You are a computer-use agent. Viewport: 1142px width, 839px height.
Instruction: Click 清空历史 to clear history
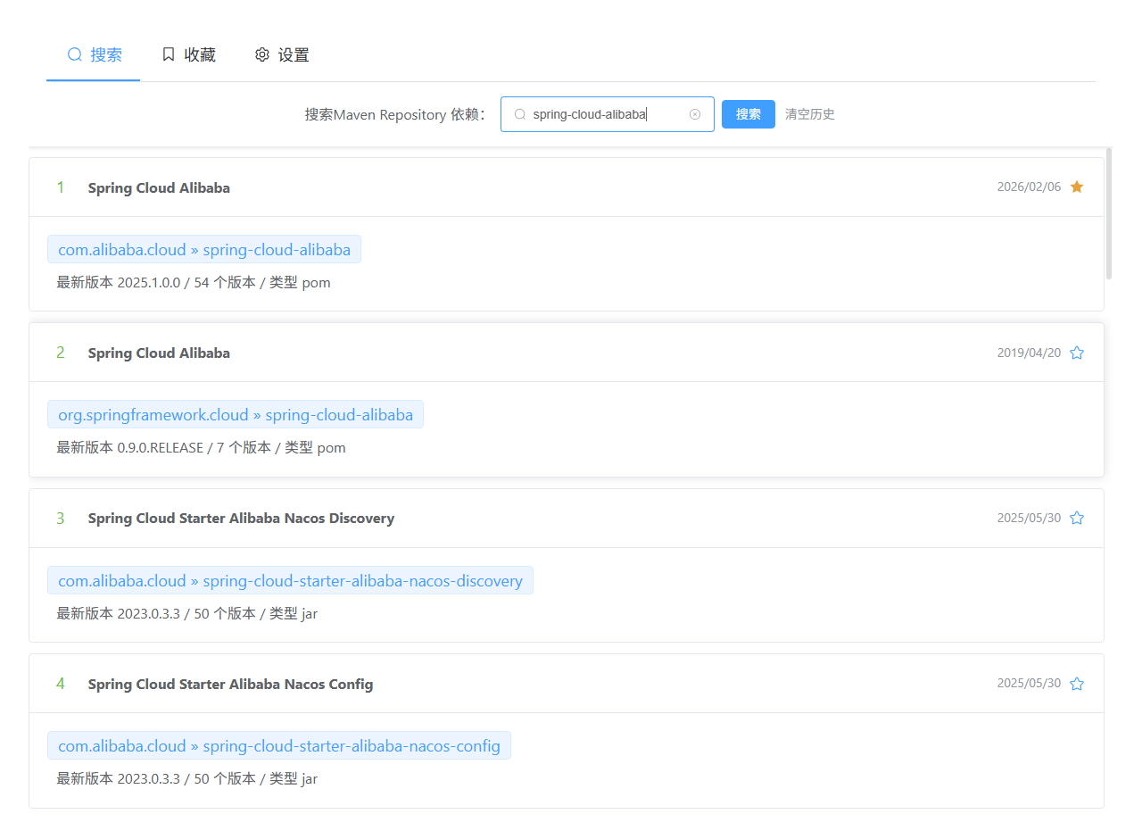[810, 114]
